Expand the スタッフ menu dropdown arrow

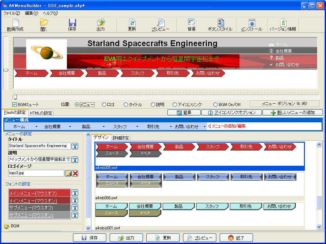(x=137, y=127)
